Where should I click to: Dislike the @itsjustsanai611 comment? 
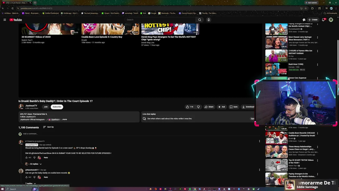point(34,177)
